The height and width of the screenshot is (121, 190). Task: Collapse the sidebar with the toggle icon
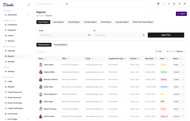point(29,5)
